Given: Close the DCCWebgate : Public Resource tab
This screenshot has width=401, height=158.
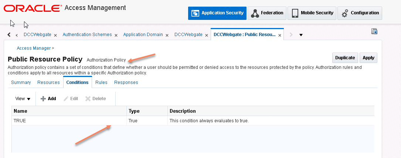Looking at the screenshot, I should pos(280,35).
